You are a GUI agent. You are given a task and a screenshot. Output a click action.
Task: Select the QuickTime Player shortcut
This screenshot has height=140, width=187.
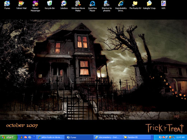(x=93, y=6)
